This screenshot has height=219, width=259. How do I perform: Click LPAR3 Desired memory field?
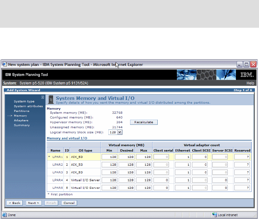(127, 172)
